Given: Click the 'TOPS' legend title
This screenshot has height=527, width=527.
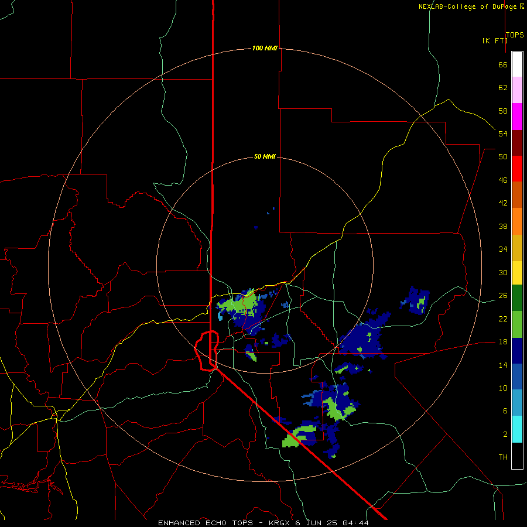Looking at the screenshot, I should click(515, 35).
